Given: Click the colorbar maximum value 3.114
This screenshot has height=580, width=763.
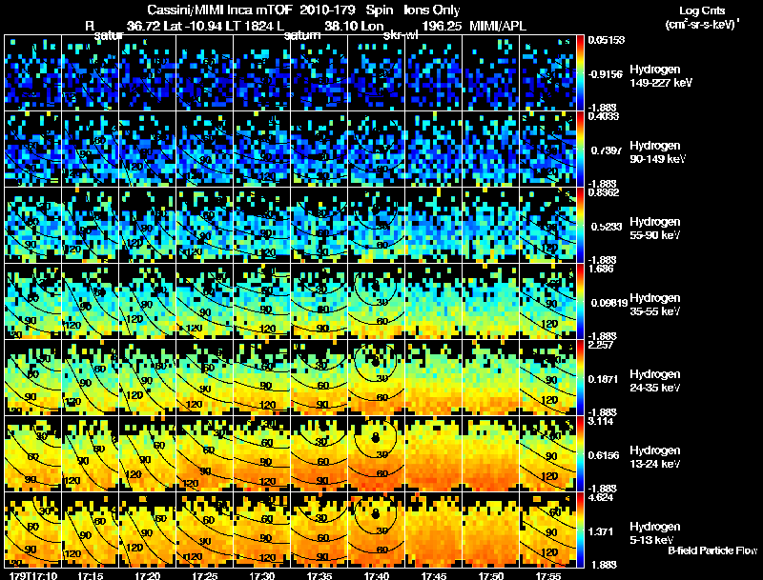Looking at the screenshot, I should [601, 421].
